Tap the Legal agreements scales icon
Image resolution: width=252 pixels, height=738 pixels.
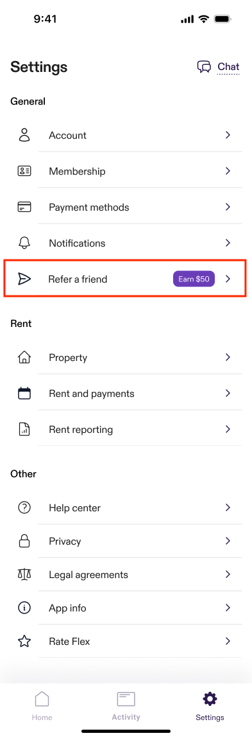click(x=24, y=575)
